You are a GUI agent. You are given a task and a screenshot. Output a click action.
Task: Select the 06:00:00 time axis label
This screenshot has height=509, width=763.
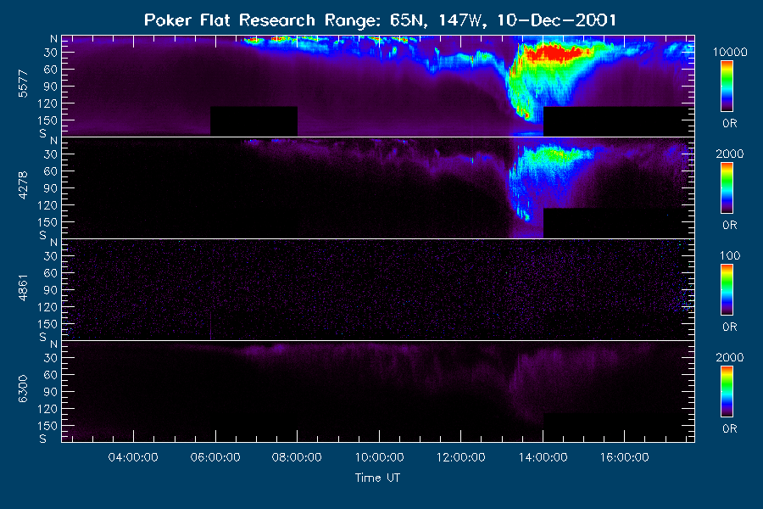pyautogui.click(x=215, y=457)
